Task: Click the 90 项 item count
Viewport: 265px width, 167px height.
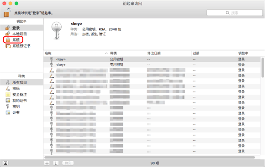Action: coord(155,163)
